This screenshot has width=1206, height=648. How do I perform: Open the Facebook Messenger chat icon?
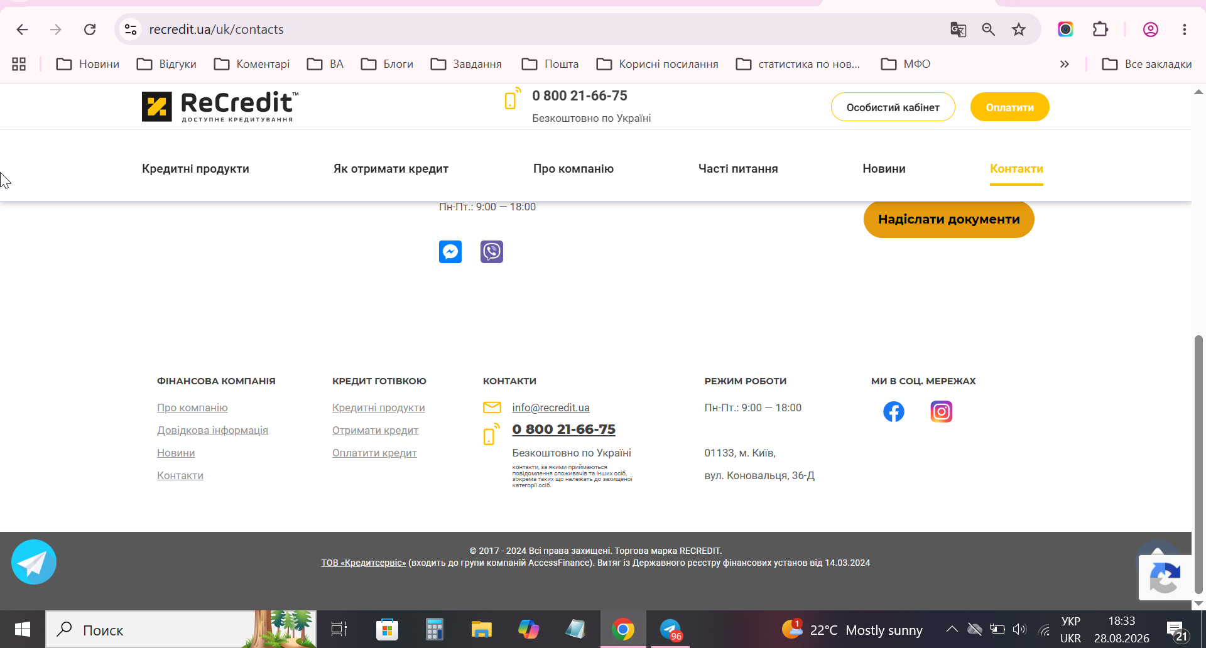pyautogui.click(x=450, y=252)
